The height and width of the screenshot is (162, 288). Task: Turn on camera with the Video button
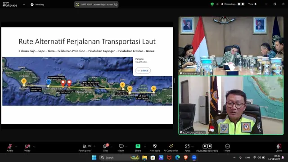[x=27, y=148]
